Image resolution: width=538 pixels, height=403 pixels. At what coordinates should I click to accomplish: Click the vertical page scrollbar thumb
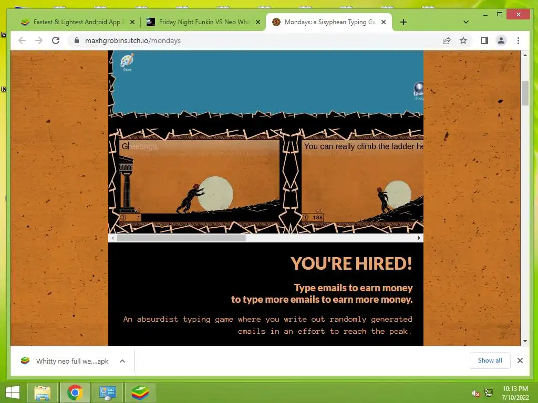pyautogui.click(x=525, y=93)
